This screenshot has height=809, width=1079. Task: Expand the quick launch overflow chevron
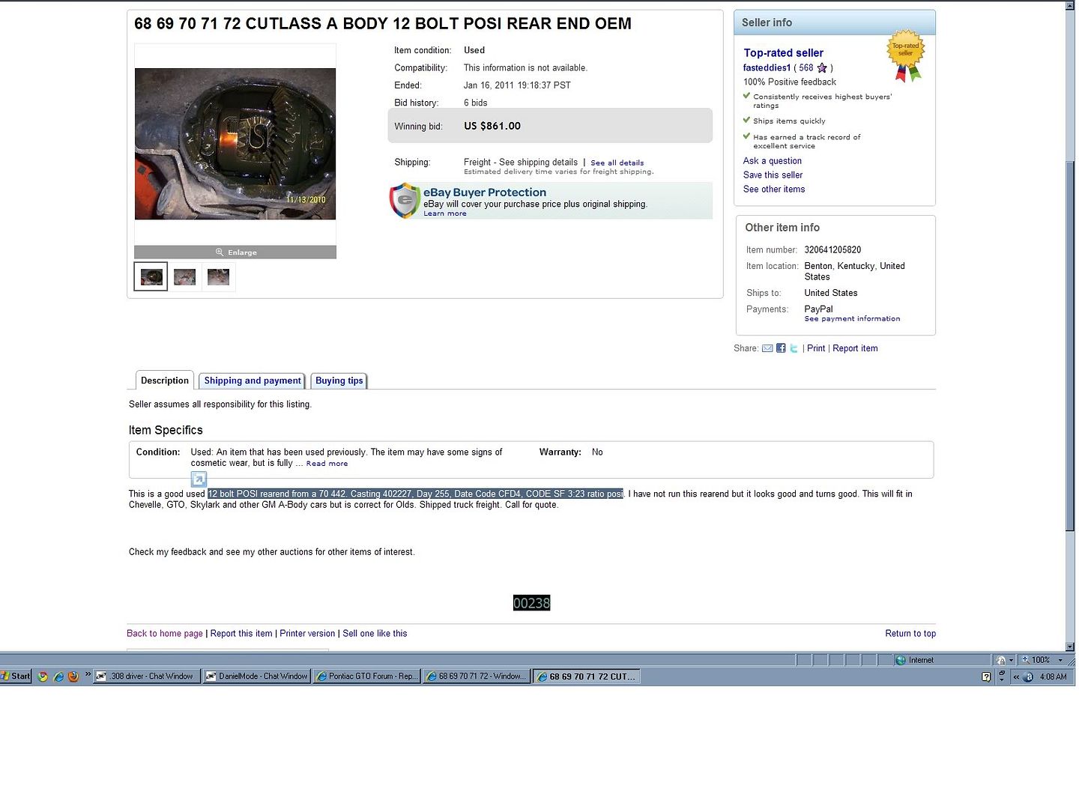88,674
